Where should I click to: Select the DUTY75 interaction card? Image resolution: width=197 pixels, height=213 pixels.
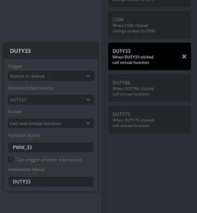[x=150, y=120]
